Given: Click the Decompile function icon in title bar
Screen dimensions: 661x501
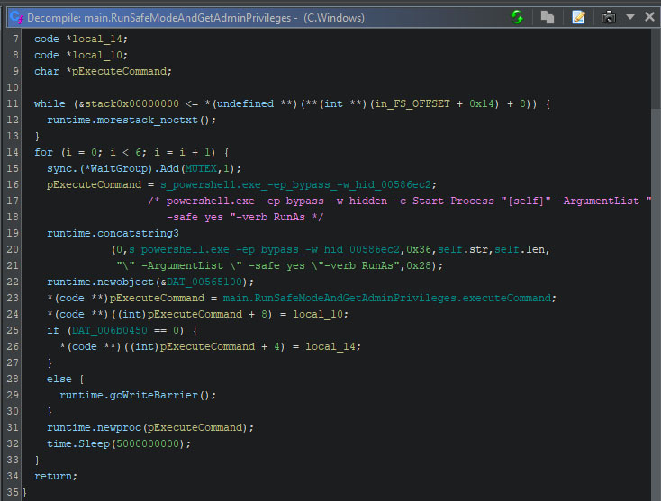Looking at the screenshot, I should pyautogui.click(x=16, y=18).
